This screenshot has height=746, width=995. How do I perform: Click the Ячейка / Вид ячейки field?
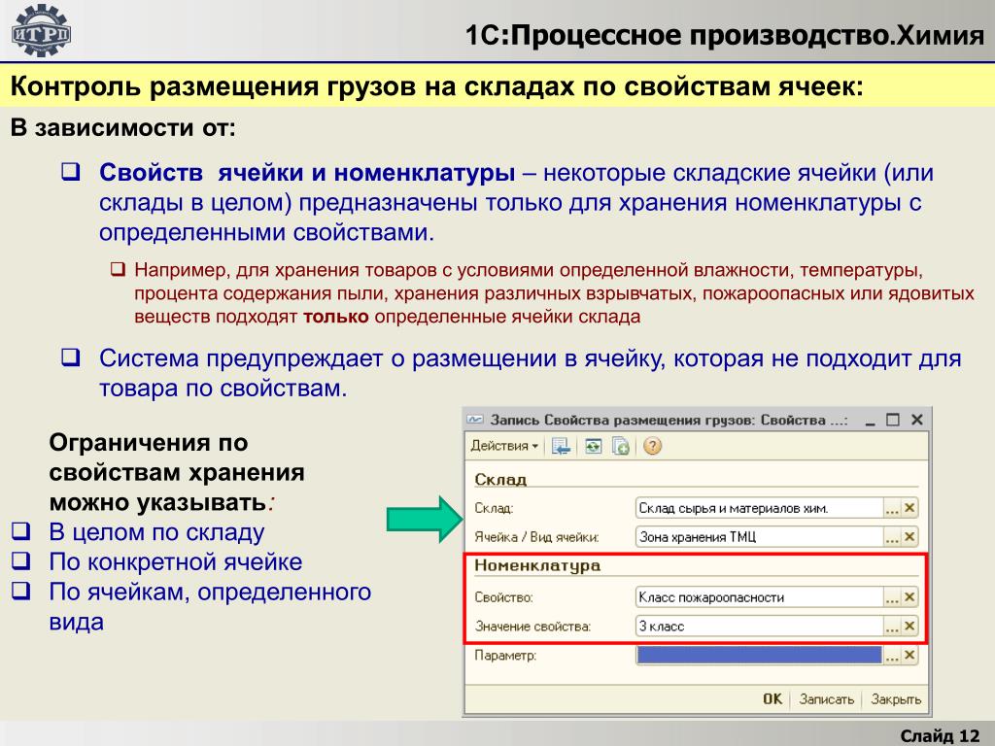(x=760, y=536)
